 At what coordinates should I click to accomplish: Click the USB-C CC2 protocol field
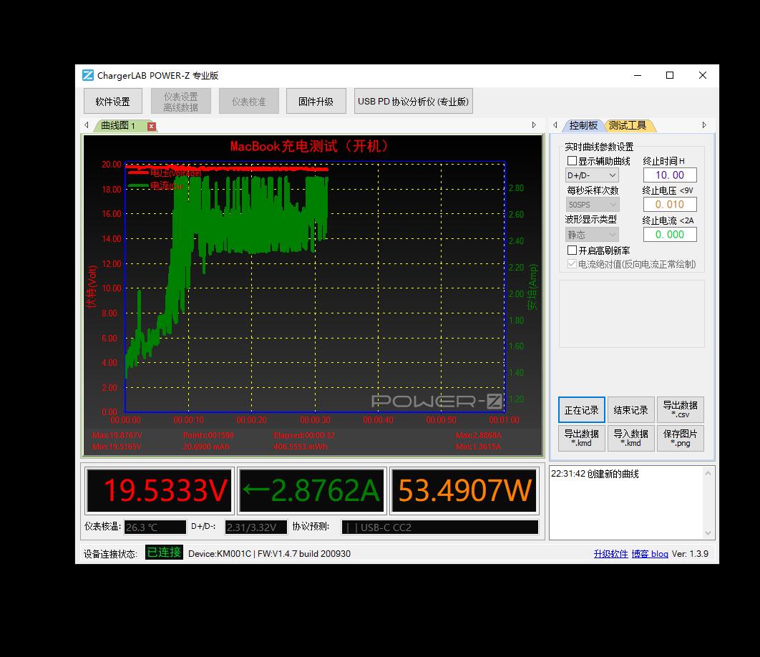[440, 527]
